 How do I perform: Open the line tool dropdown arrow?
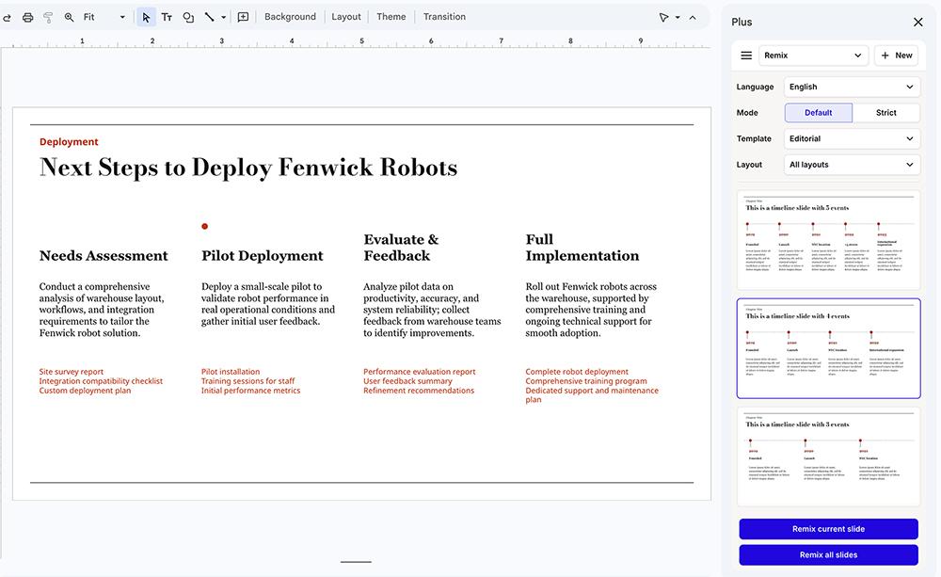(223, 17)
